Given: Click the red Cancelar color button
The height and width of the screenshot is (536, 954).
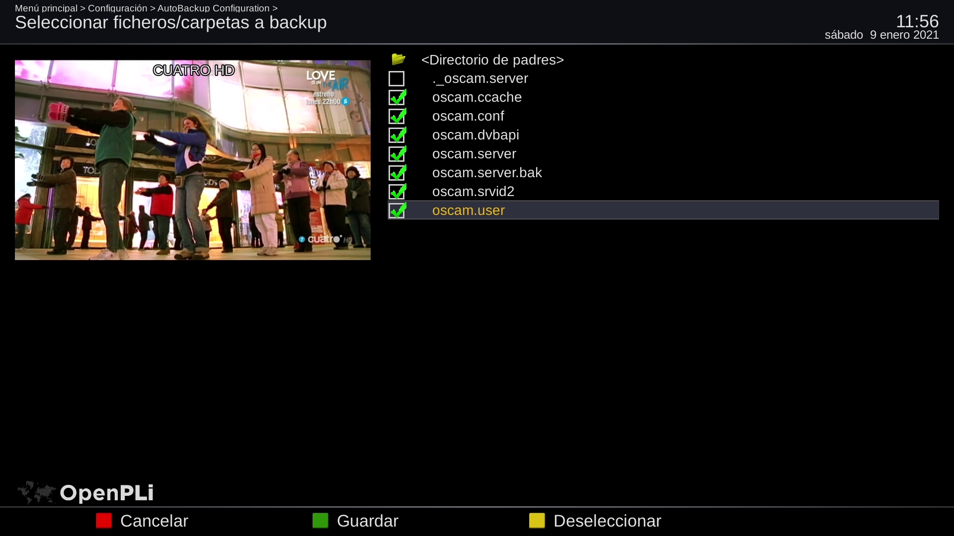Looking at the screenshot, I should (x=104, y=521).
